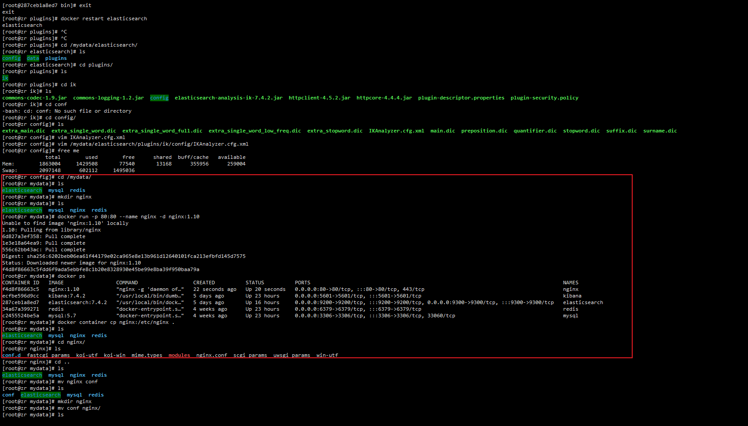Select extra_main.dic in the config listing
748x426 pixels.
pos(24,131)
